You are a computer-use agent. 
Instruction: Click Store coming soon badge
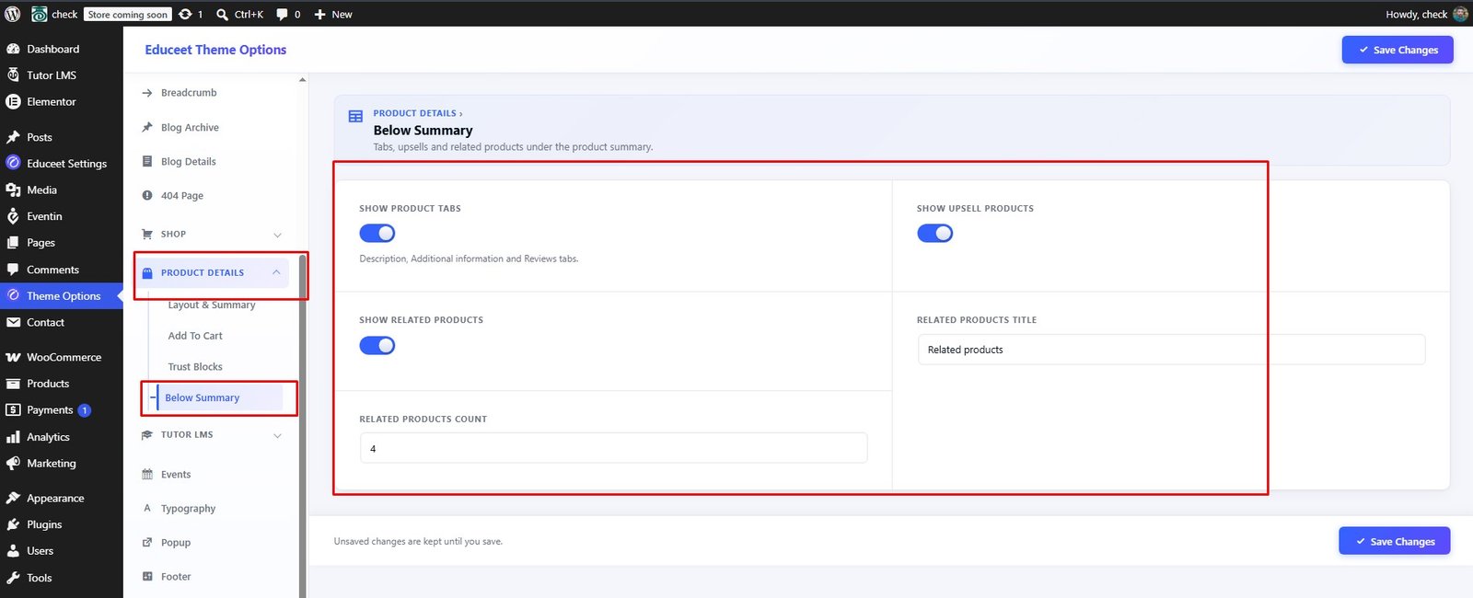[128, 14]
